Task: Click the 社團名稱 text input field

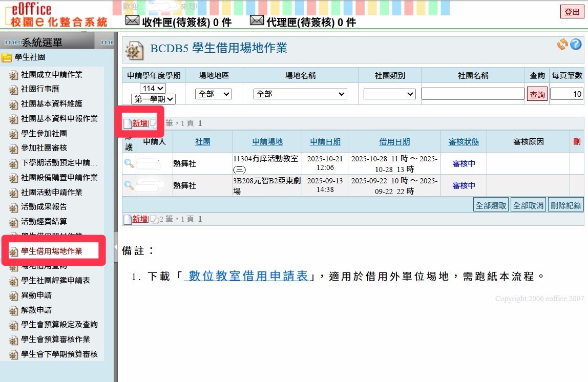Action: [473, 94]
